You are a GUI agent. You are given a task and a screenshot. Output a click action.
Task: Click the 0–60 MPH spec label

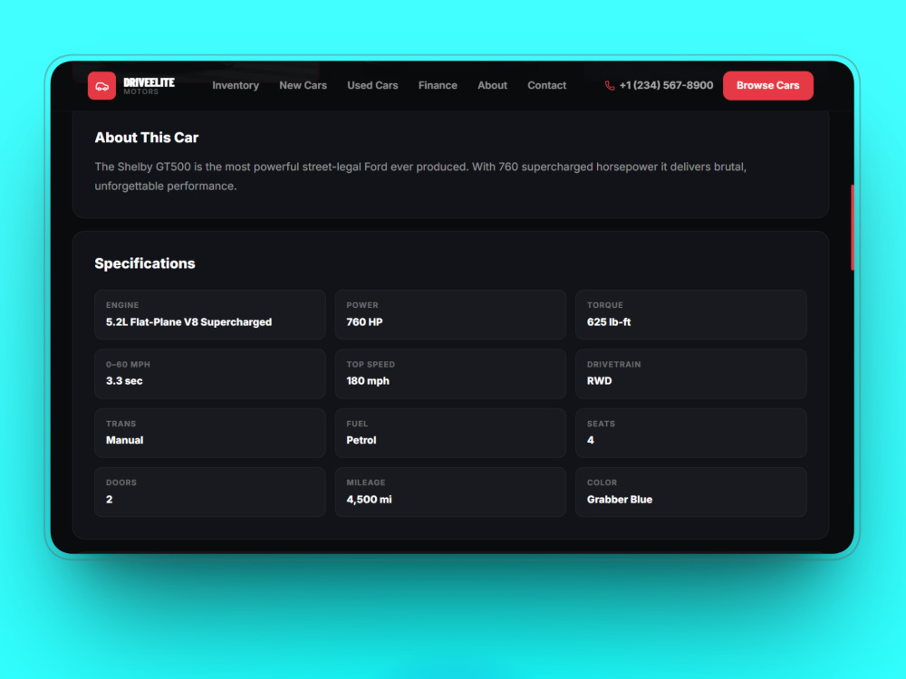(x=129, y=364)
